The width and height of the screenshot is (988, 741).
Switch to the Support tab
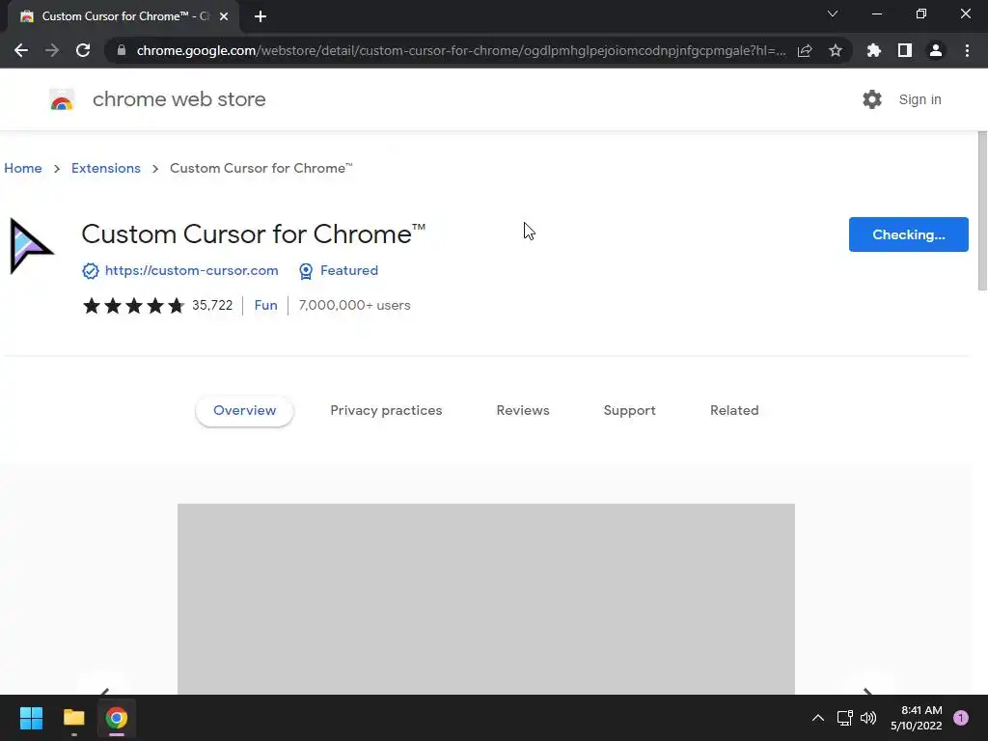coord(629,410)
